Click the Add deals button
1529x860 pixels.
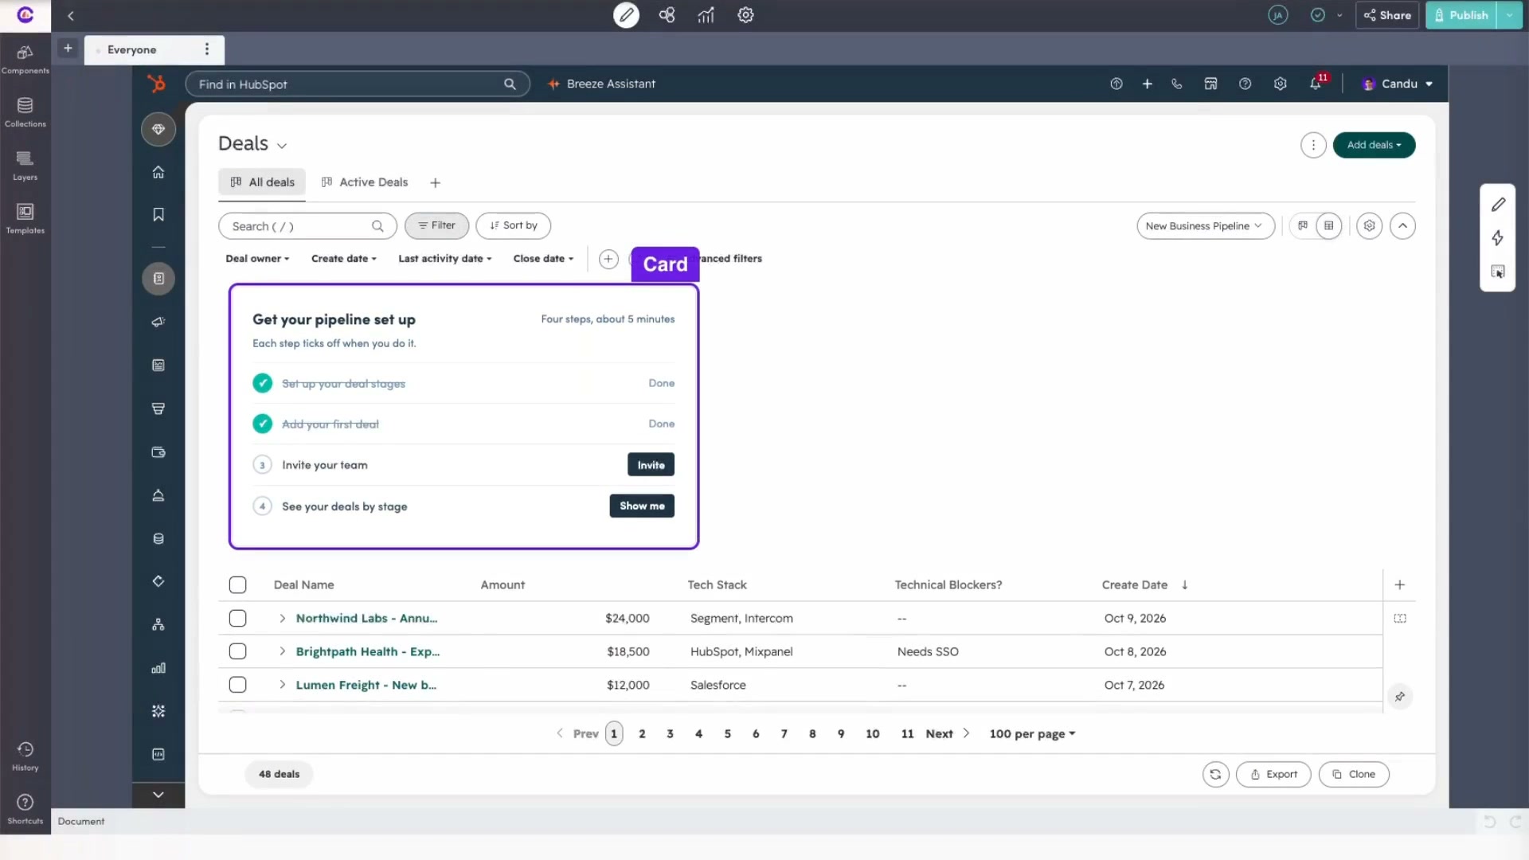[x=1374, y=145]
